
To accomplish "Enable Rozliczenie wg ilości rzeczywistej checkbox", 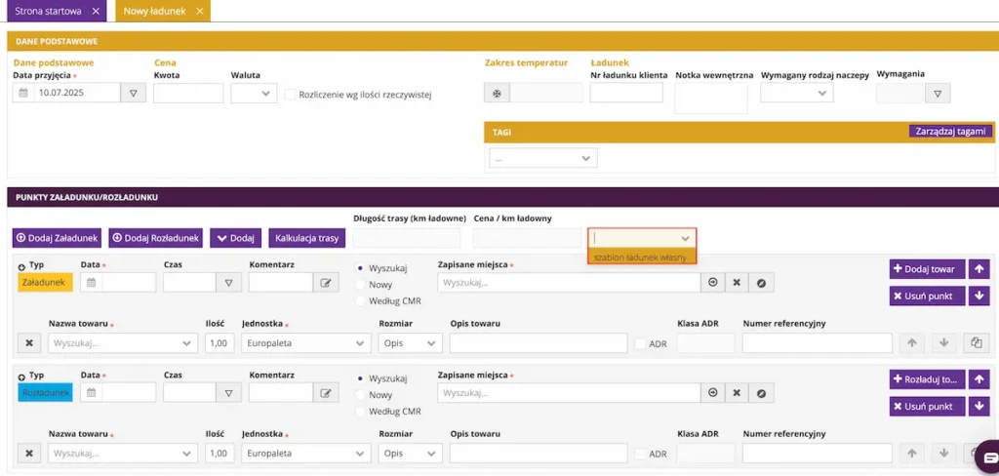I will coord(290,95).
